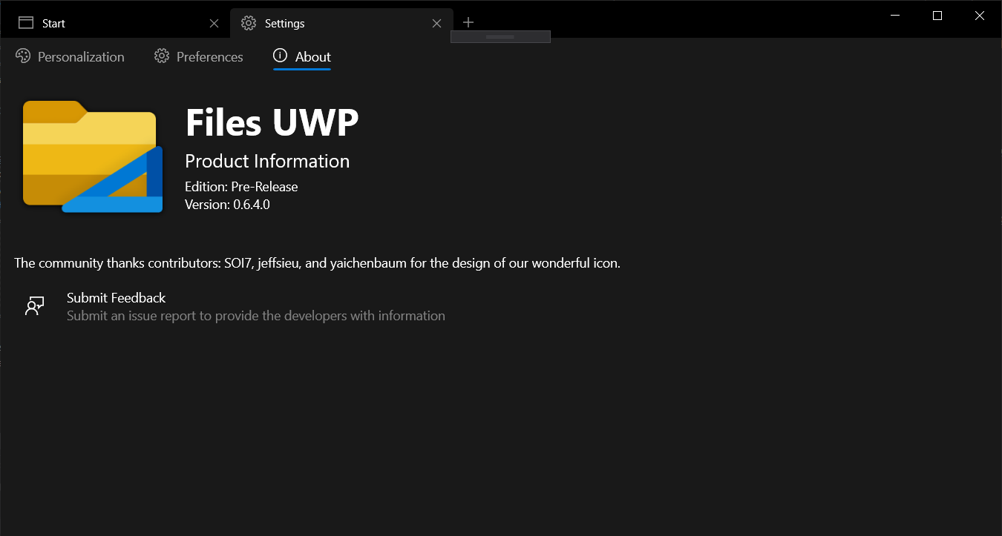1002x536 pixels.
Task: Open the Personalization settings section
Action: 70,57
